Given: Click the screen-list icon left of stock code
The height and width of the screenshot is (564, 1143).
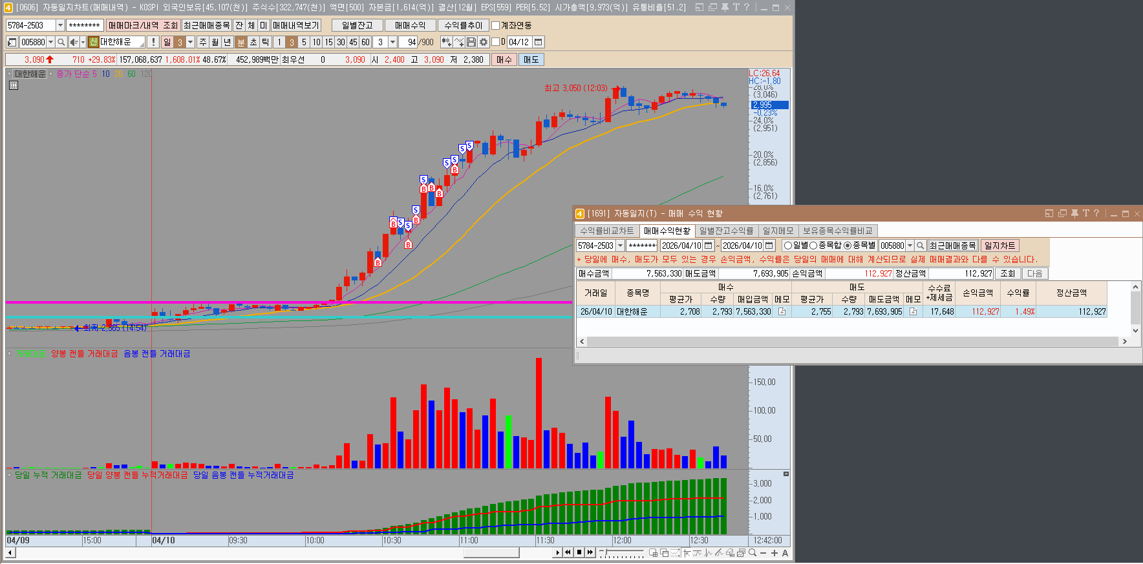Looking at the screenshot, I should click(x=12, y=42).
